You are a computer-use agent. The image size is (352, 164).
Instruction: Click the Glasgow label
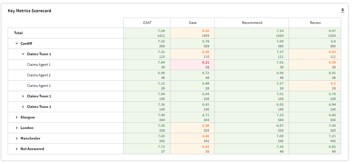(x=28, y=117)
